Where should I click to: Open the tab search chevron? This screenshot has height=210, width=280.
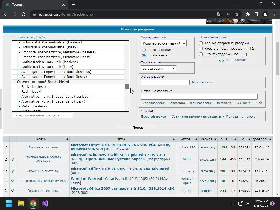[x=236, y=4]
